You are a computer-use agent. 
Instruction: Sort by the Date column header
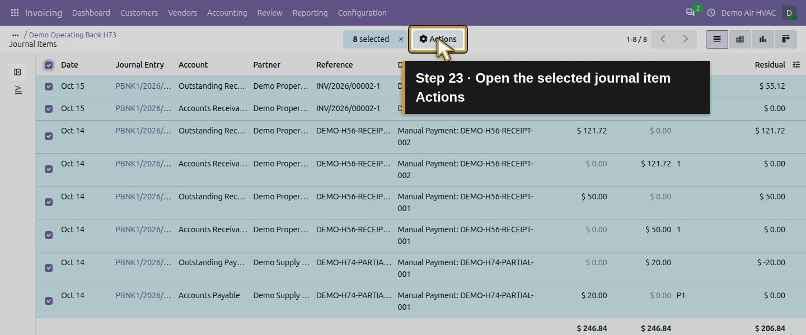69,65
